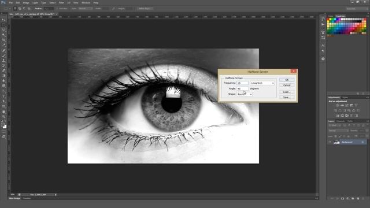Select the Hand tool

tap(3, 112)
